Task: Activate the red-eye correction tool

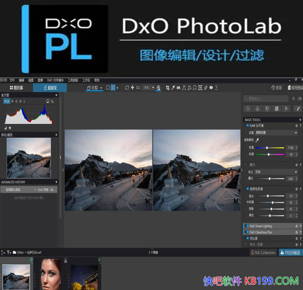Action: point(211,88)
